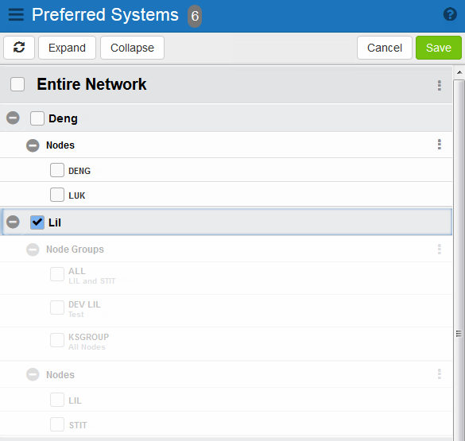Screen dimensions: 465x441
Task: Tick the DENG node checkbox
Action: coord(57,170)
